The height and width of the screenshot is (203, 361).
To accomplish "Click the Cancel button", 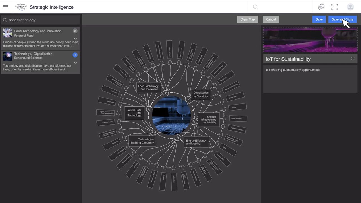I will (x=271, y=19).
